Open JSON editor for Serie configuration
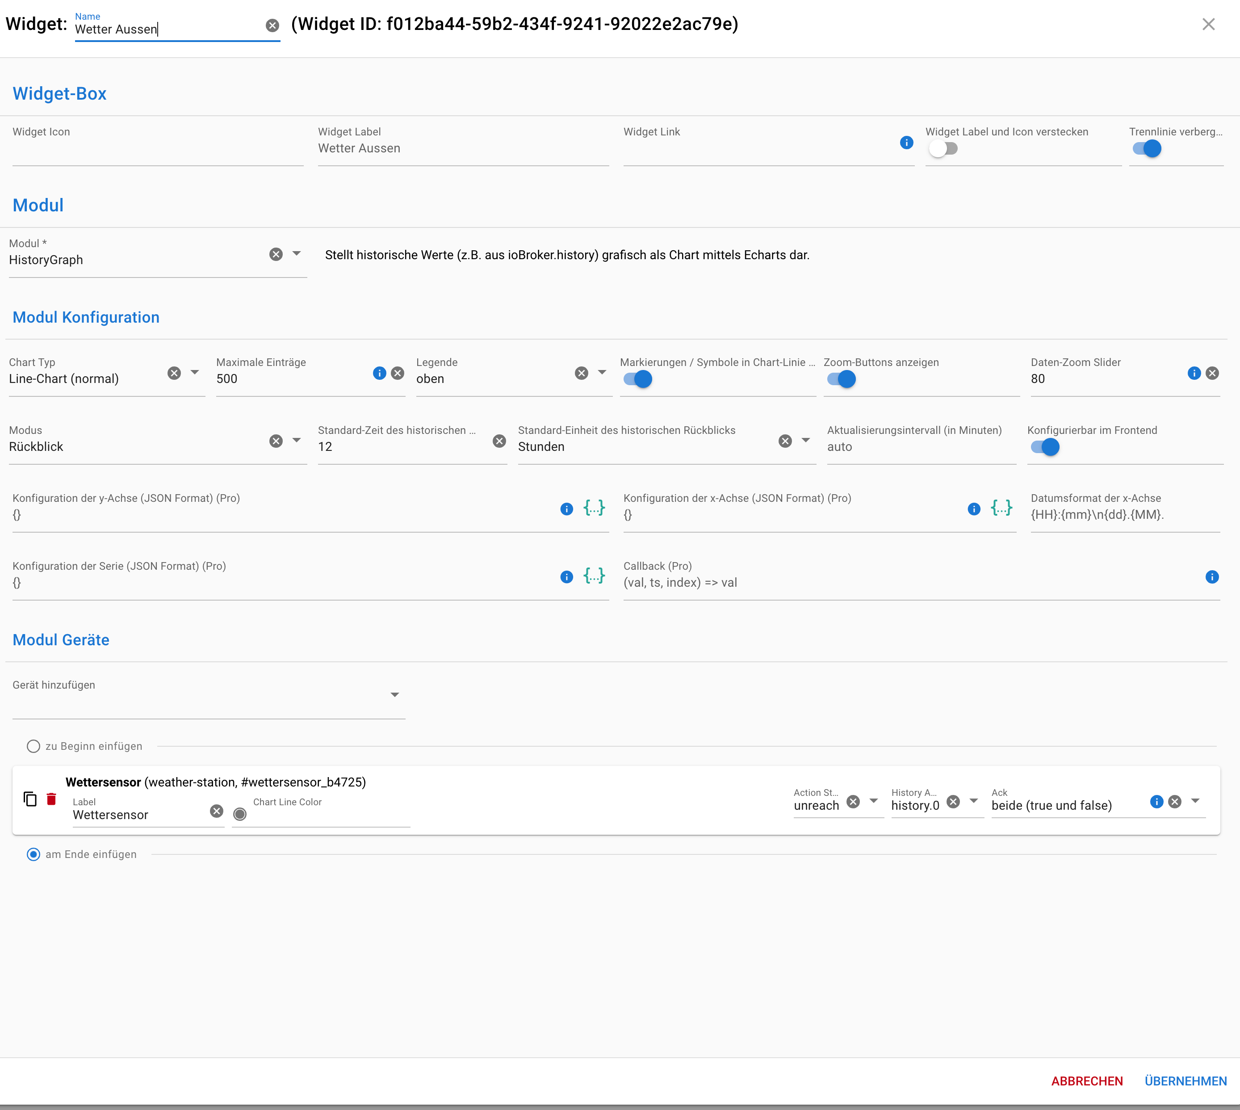Viewport: 1240px width, 1110px height. tap(594, 576)
